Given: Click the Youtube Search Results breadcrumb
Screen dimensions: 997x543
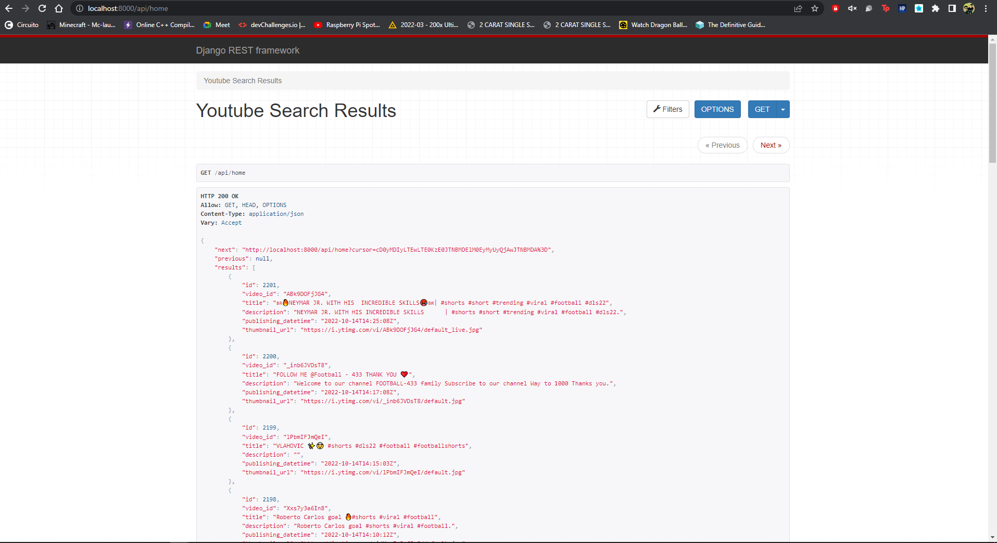Looking at the screenshot, I should coord(242,81).
